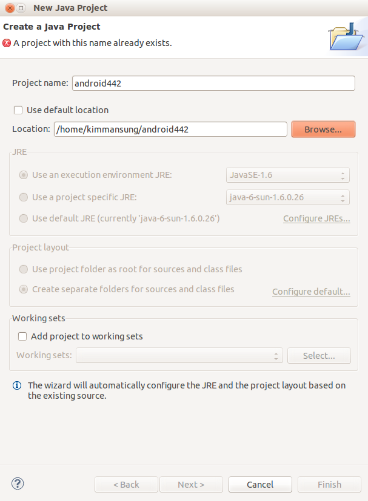Open the java-6-sun-1.6.0.26 JRE dropdown
Viewport: 368px width, 501px height.
287,197
